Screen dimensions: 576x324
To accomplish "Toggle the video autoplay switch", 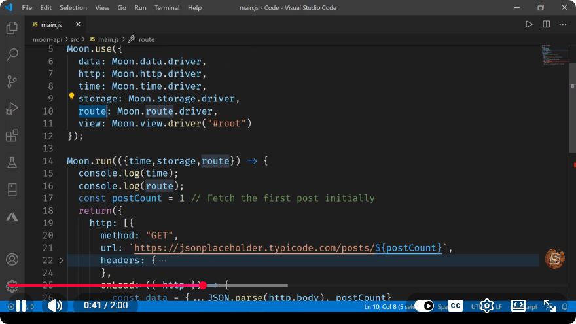I will 424,306.
